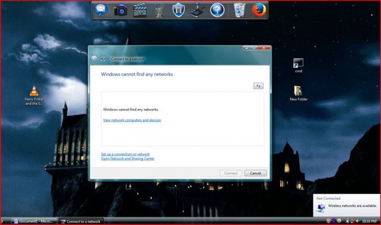Launch the camera app from the dock
Image resolution: width=381 pixels, height=225 pixels.
click(x=120, y=11)
